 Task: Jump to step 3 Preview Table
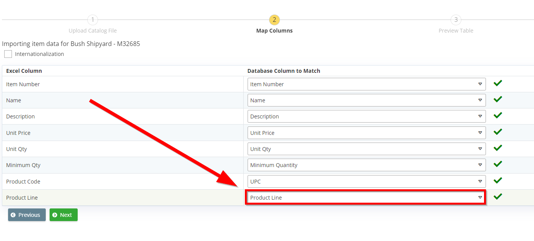[x=456, y=20]
